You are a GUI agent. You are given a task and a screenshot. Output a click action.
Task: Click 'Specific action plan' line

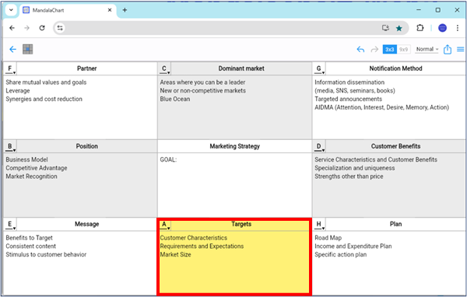340,254
